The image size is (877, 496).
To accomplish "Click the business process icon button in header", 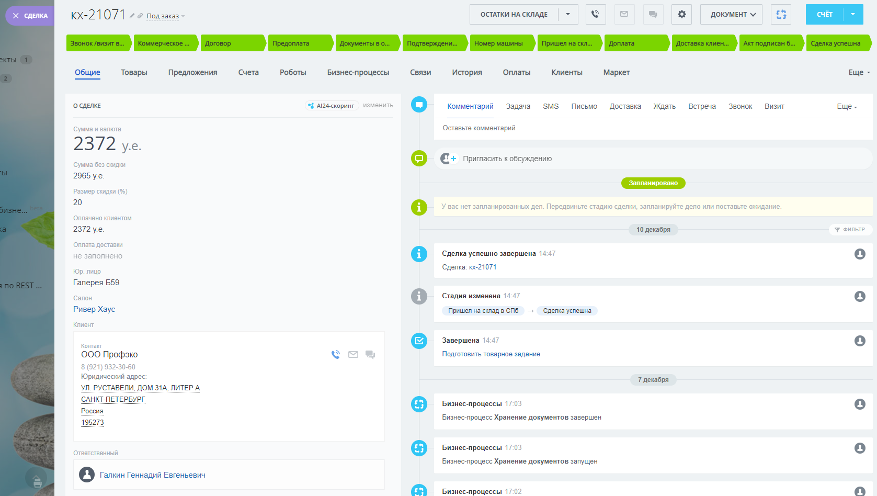I will 781,15.
